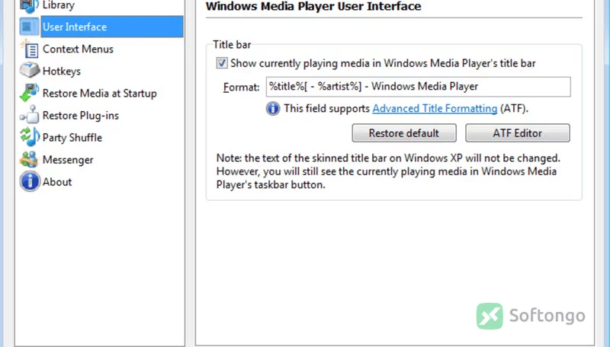
Task: Click the blue info icon beside ATF note
Action: click(273, 108)
